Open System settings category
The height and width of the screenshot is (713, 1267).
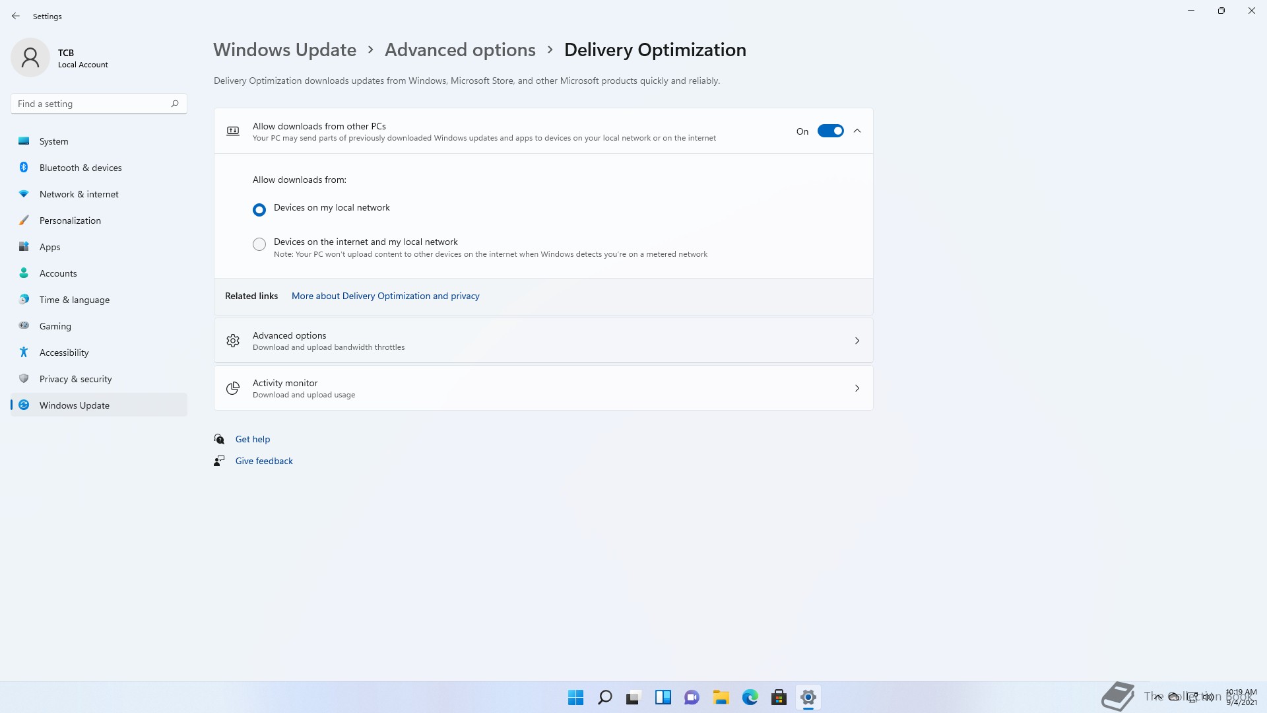[99, 141]
